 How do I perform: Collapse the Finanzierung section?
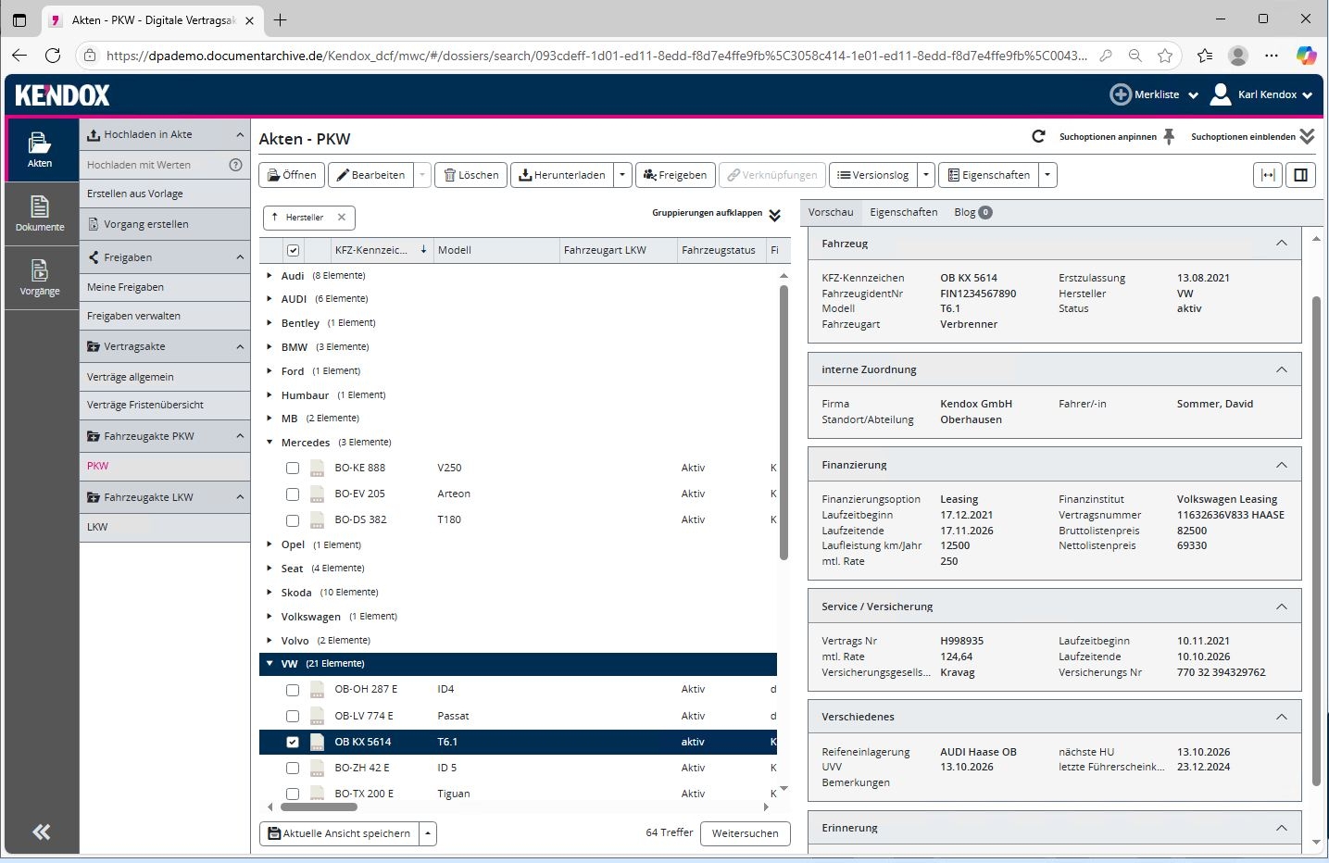(1282, 465)
